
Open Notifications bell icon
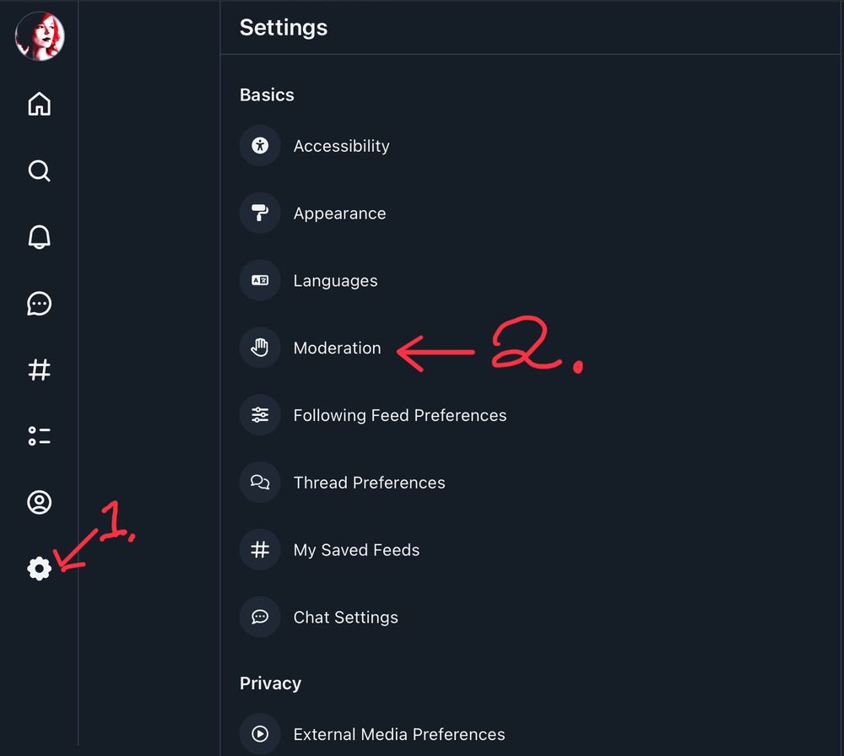(x=40, y=237)
